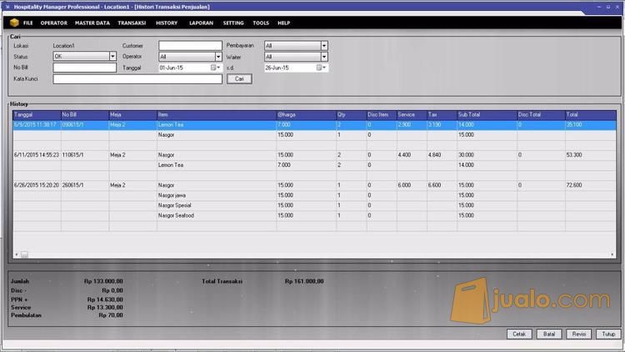
Task: Open the HELP menu
Action: pyautogui.click(x=284, y=23)
